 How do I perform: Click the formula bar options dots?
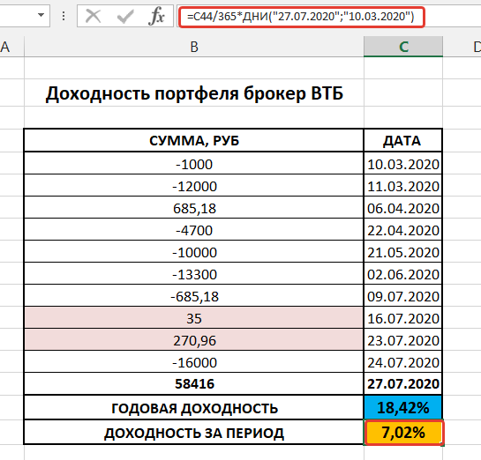point(64,16)
